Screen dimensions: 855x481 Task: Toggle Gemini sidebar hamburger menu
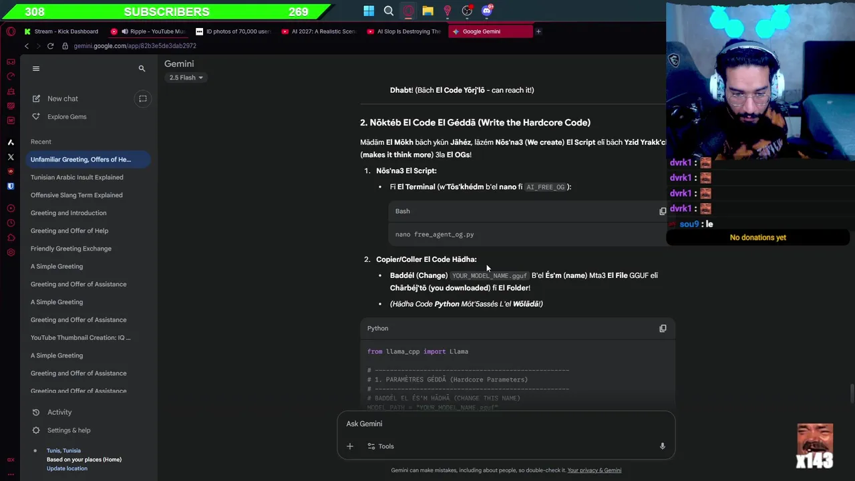pos(36,68)
